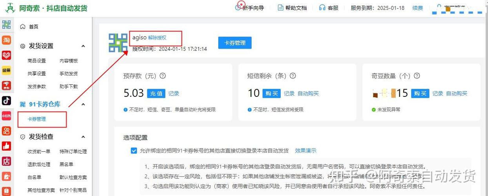Click the 授权时间 2024-01-15 17:21:14 text

tap(170, 49)
